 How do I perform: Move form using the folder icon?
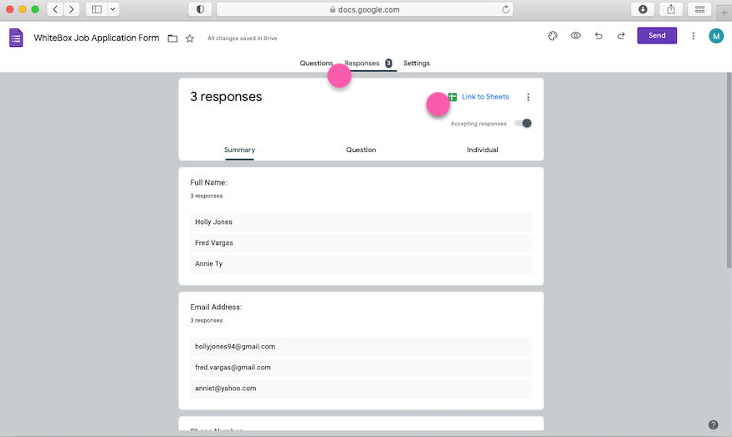[x=172, y=38]
